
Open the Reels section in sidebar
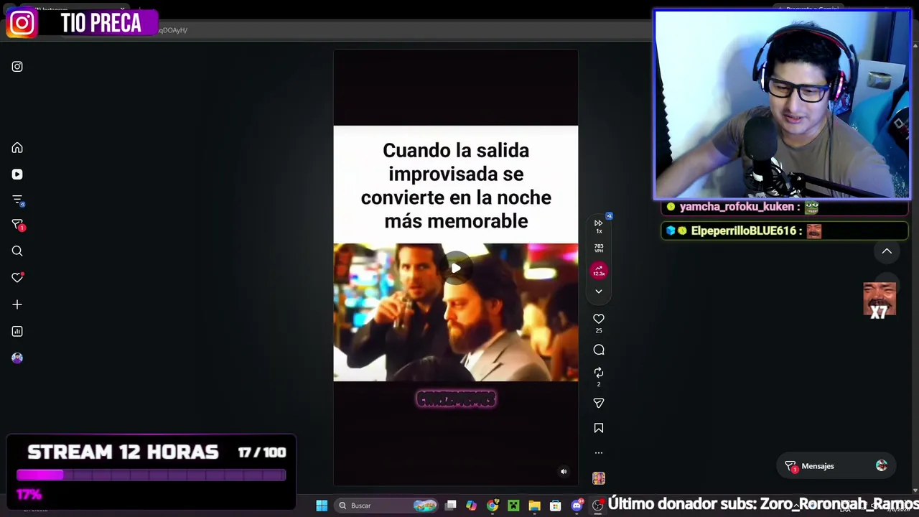coord(17,174)
